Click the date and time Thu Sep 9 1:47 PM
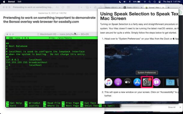This screenshot has height=114, width=183. click(x=172, y=1)
